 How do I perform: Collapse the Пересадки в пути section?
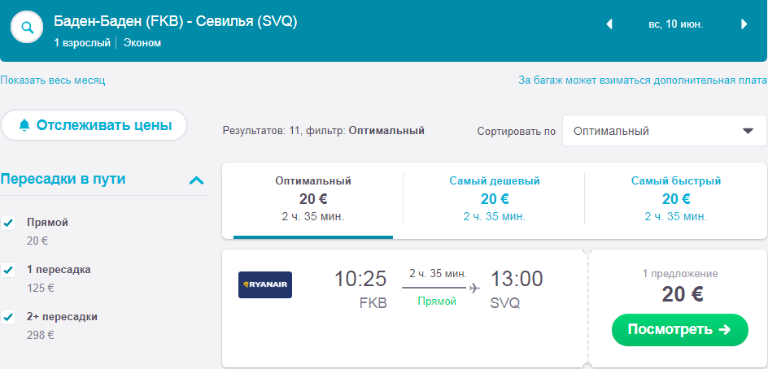[x=195, y=180]
